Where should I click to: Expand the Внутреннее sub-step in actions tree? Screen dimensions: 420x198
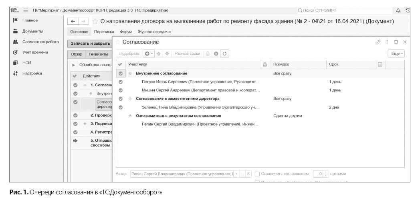click(91, 94)
